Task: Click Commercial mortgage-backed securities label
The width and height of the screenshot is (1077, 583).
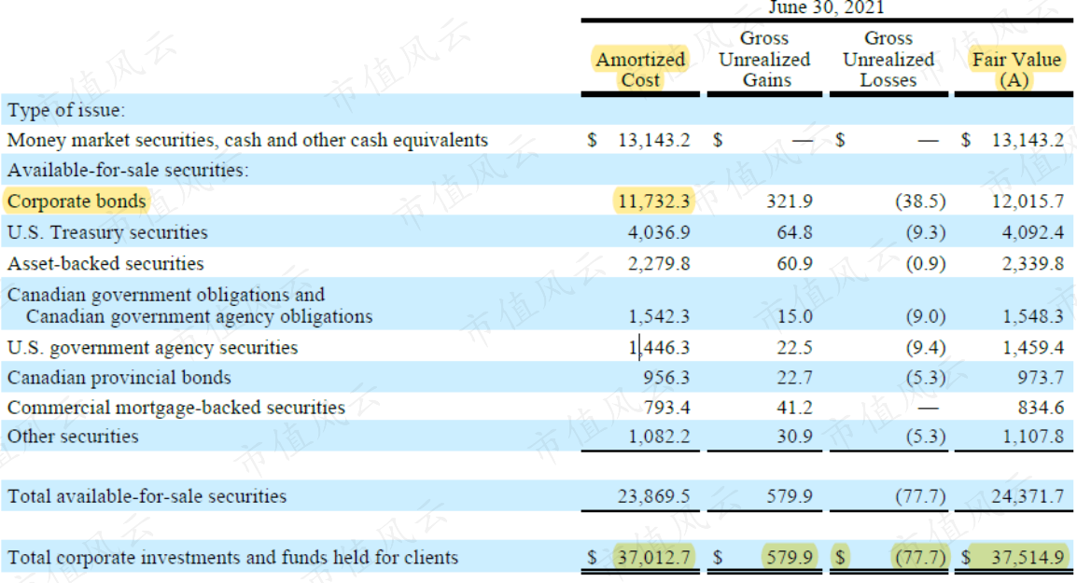Action: click(x=175, y=408)
